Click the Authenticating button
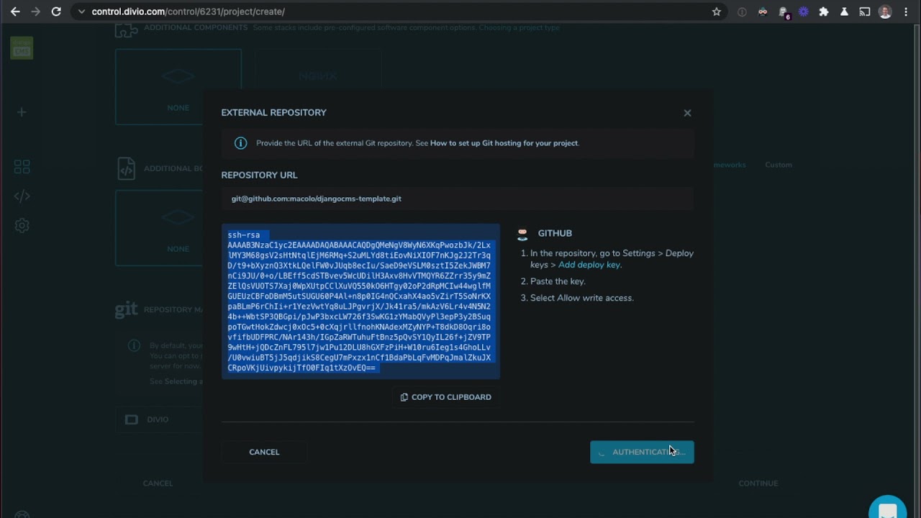The height and width of the screenshot is (518, 921). [642, 452]
